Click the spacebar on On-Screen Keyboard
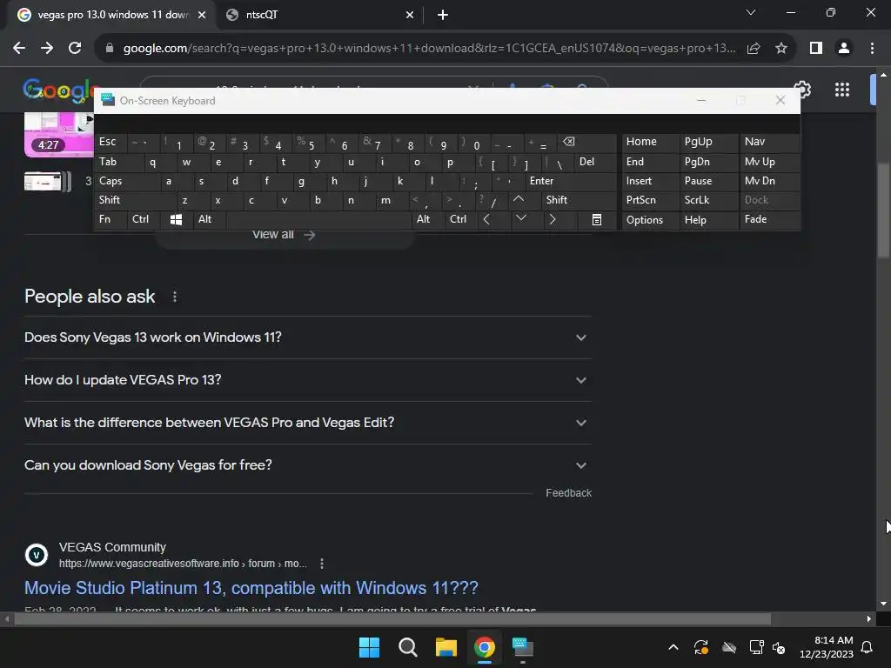The width and height of the screenshot is (891, 668). coord(318,219)
